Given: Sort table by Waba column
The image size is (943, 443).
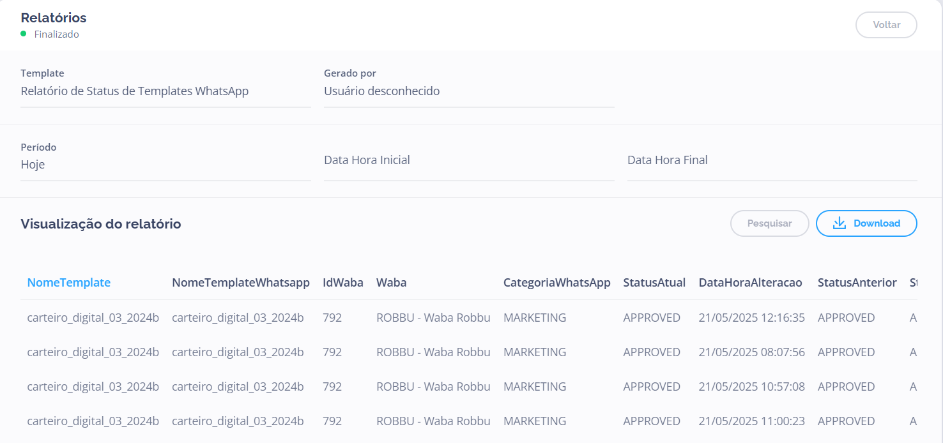Looking at the screenshot, I should coord(391,283).
